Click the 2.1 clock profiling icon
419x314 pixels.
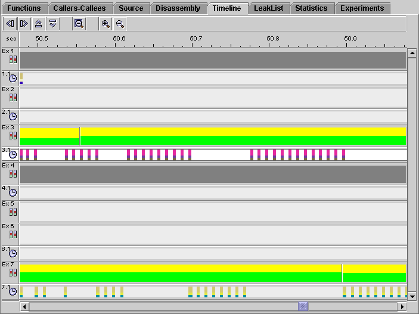13,117
